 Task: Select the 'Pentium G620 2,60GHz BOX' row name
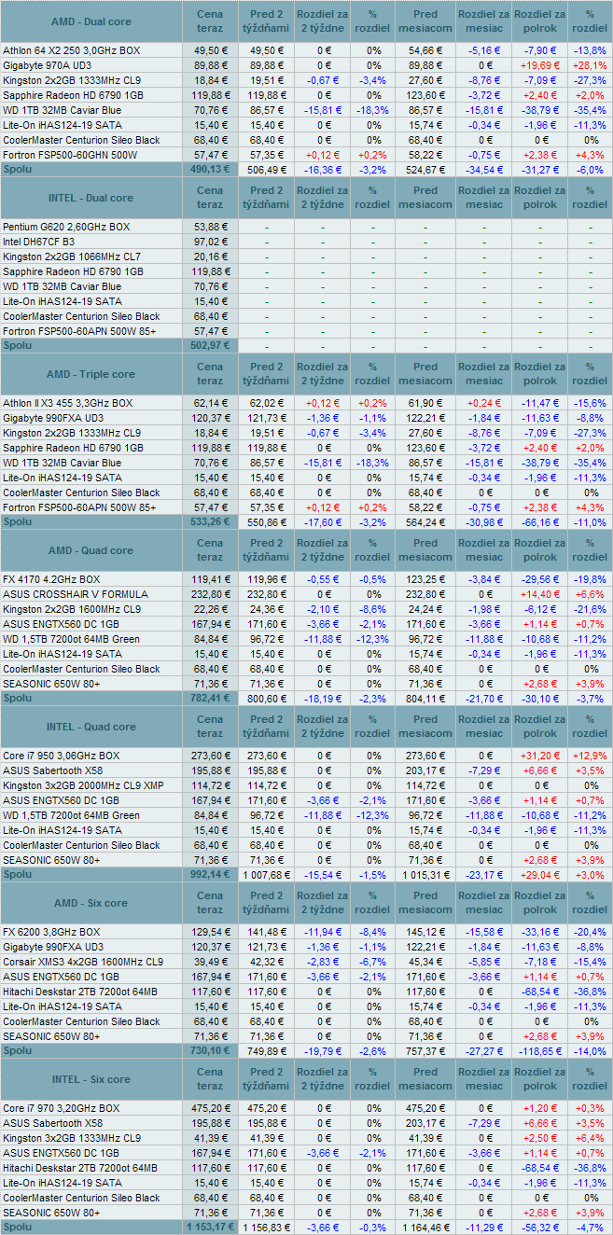coord(66,227)
